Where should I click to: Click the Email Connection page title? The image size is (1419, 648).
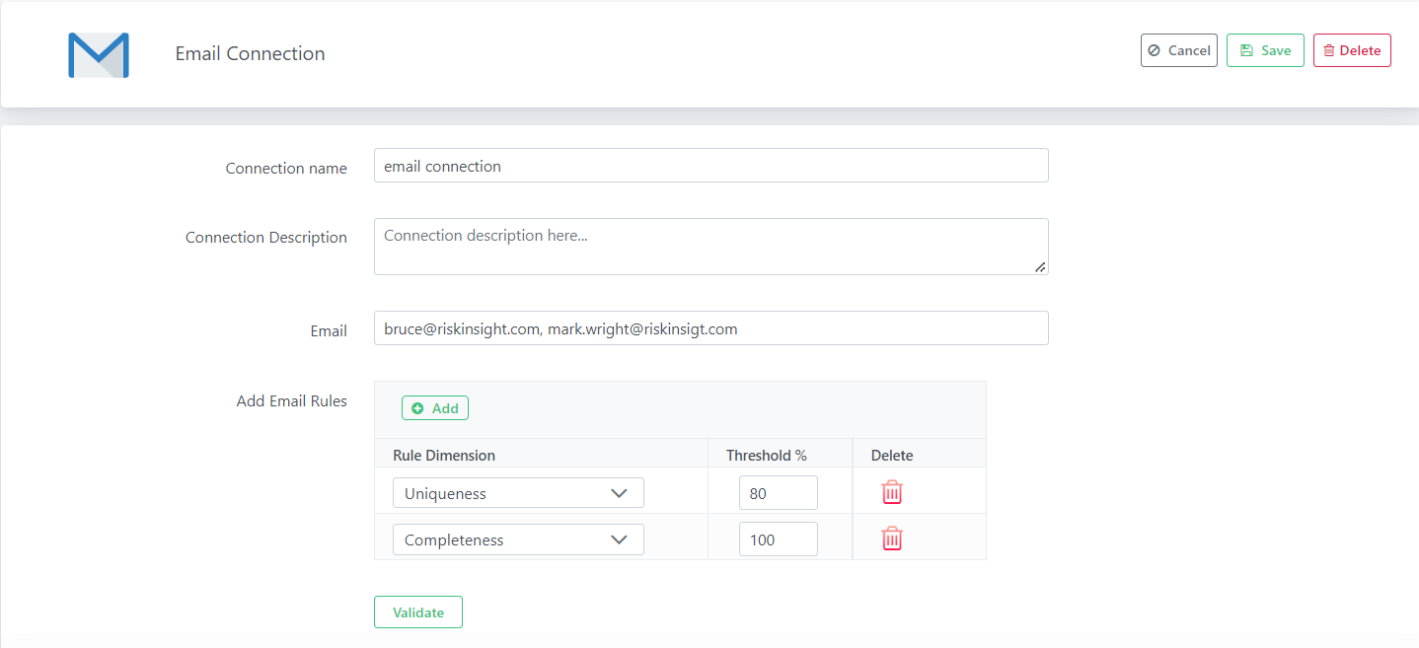tap(250, 53)
